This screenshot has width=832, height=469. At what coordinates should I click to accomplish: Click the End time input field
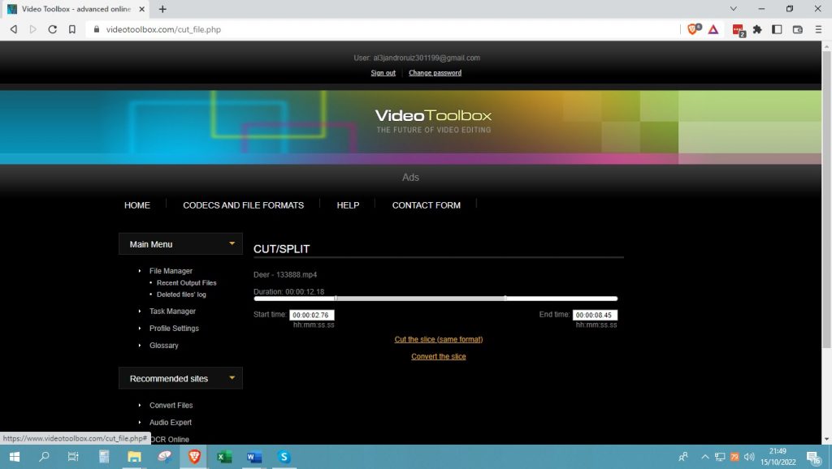pyautogui.click(x=595, y=315)
